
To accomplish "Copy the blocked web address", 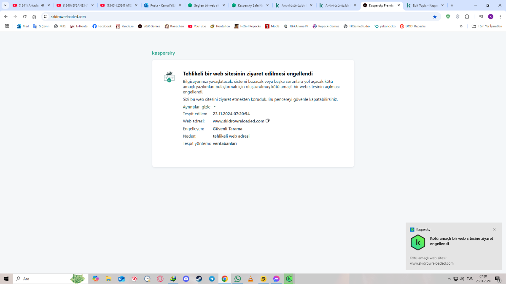I will click(268, 121).
